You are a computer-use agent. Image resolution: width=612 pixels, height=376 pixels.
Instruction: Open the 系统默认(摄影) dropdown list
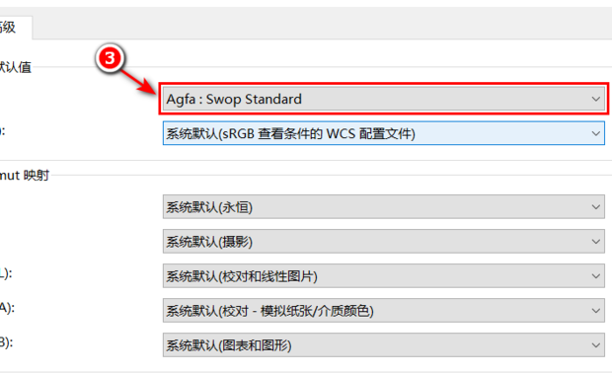pyautogui.click(x=383, y=242)
